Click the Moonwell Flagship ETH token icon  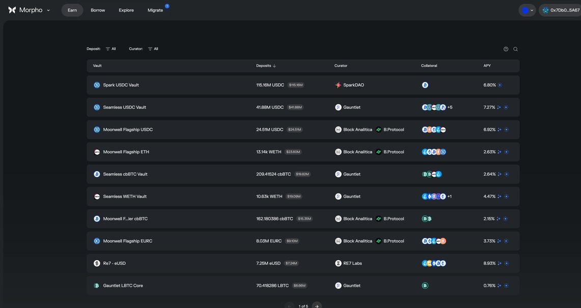[x=97, y=152]
